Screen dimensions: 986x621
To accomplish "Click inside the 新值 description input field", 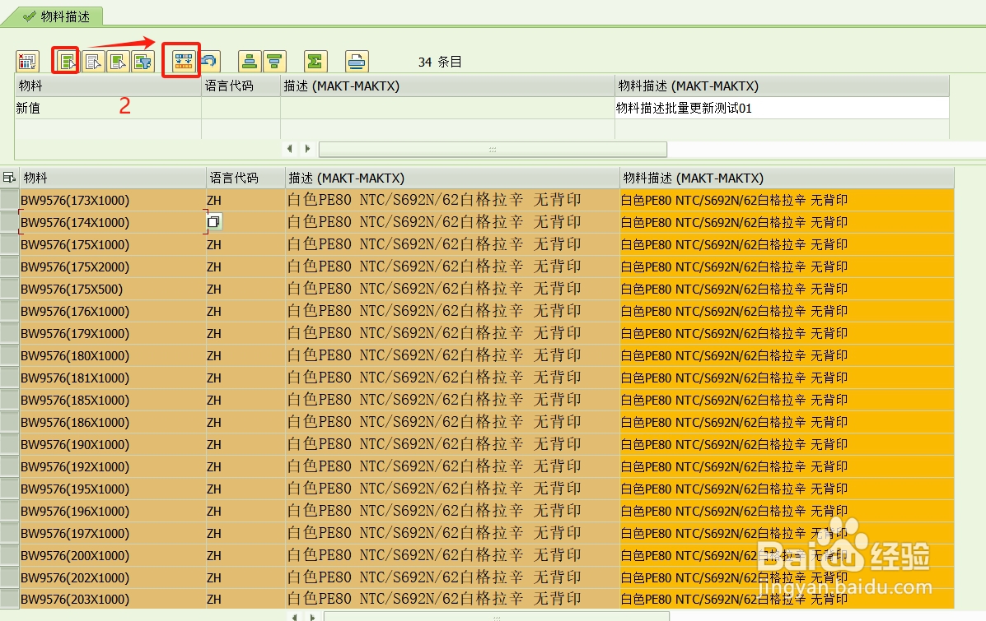I will [783, 107].
